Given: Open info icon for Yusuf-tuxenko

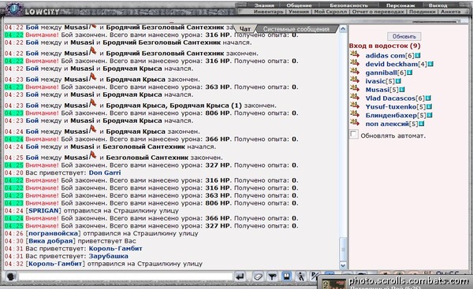Looking at the screenshot, I should coord(430,106).
